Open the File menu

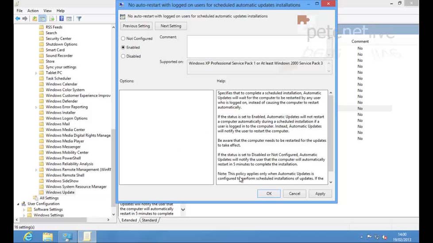tap(19, 11)
